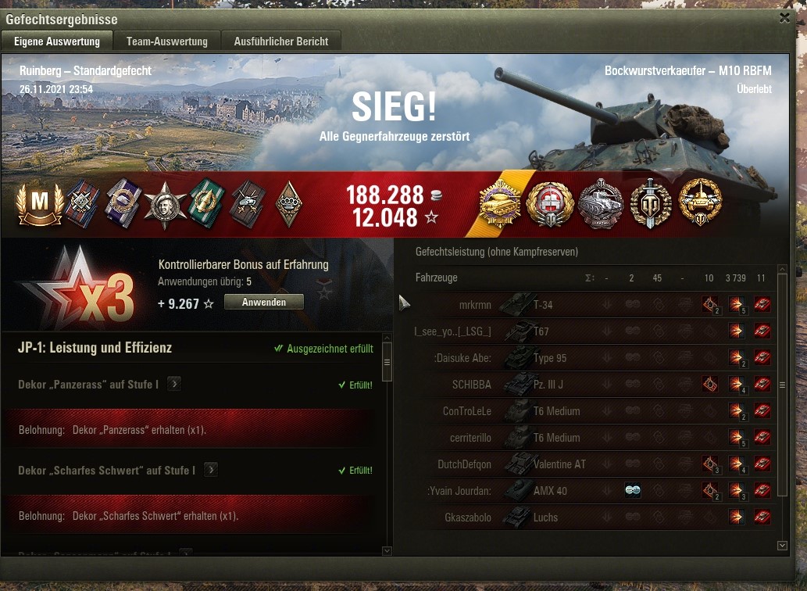Click the golden tank medal on yellow ribbon
Viewport: 807px width, 591px height.
[500, 204]
